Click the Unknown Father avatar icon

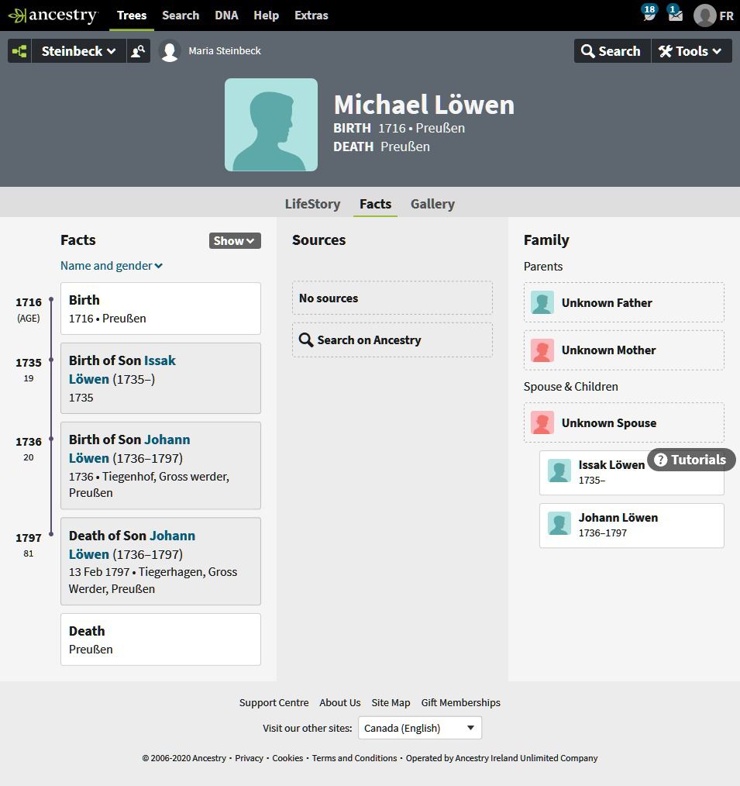pos(542,303)
